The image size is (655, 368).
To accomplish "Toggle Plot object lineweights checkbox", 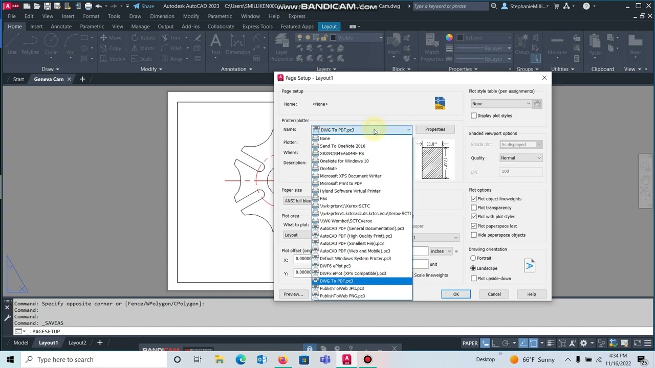I will point(474,199).
